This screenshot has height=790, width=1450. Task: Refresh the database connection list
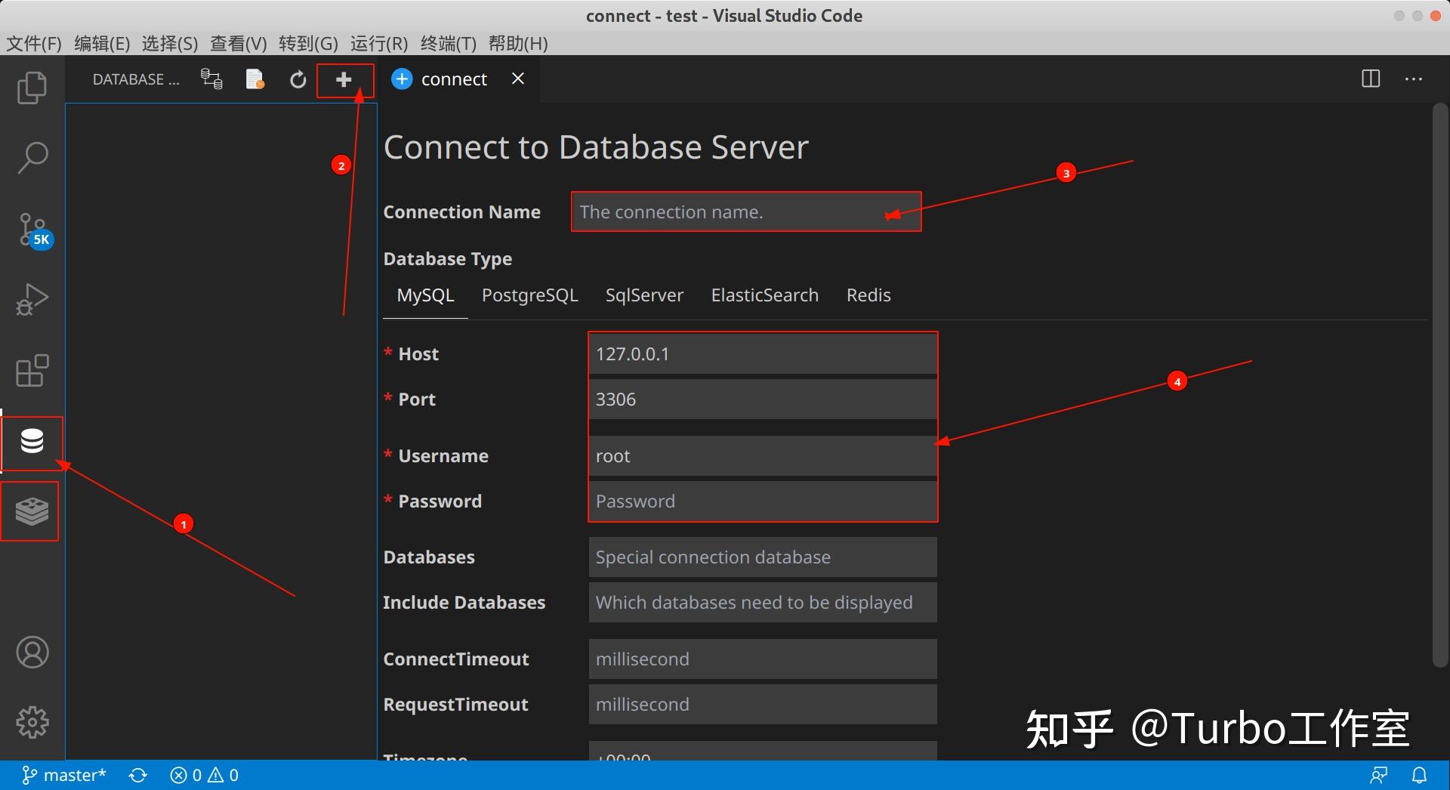click(x=298, y=79)
